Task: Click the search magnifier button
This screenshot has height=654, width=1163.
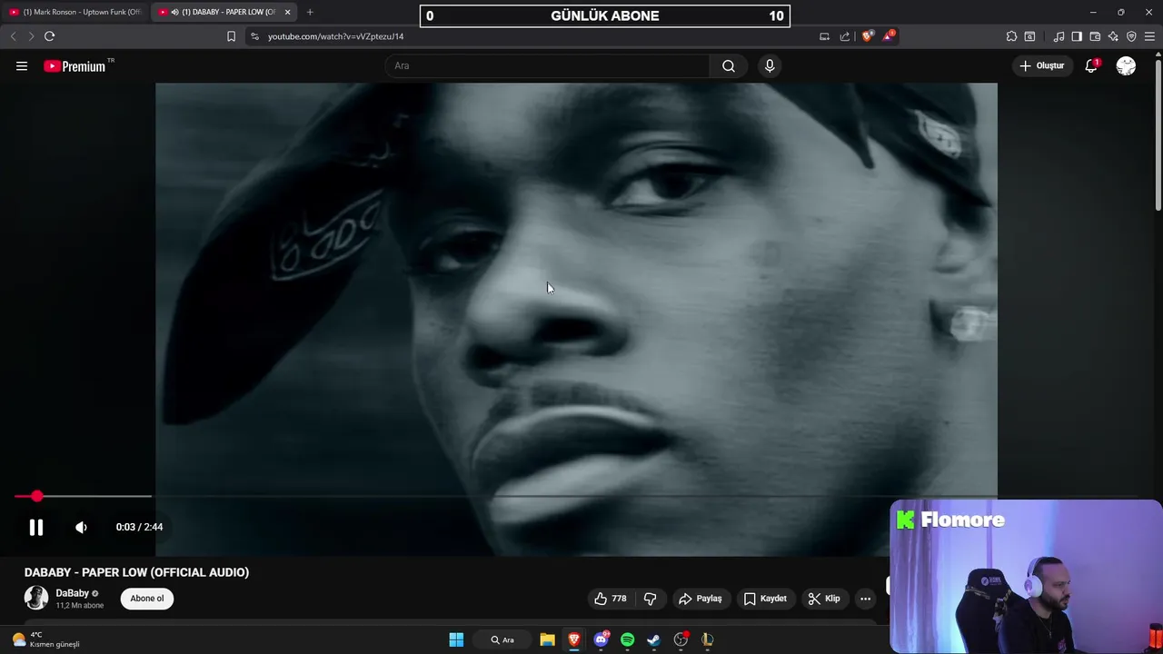Action: point(729,65)
